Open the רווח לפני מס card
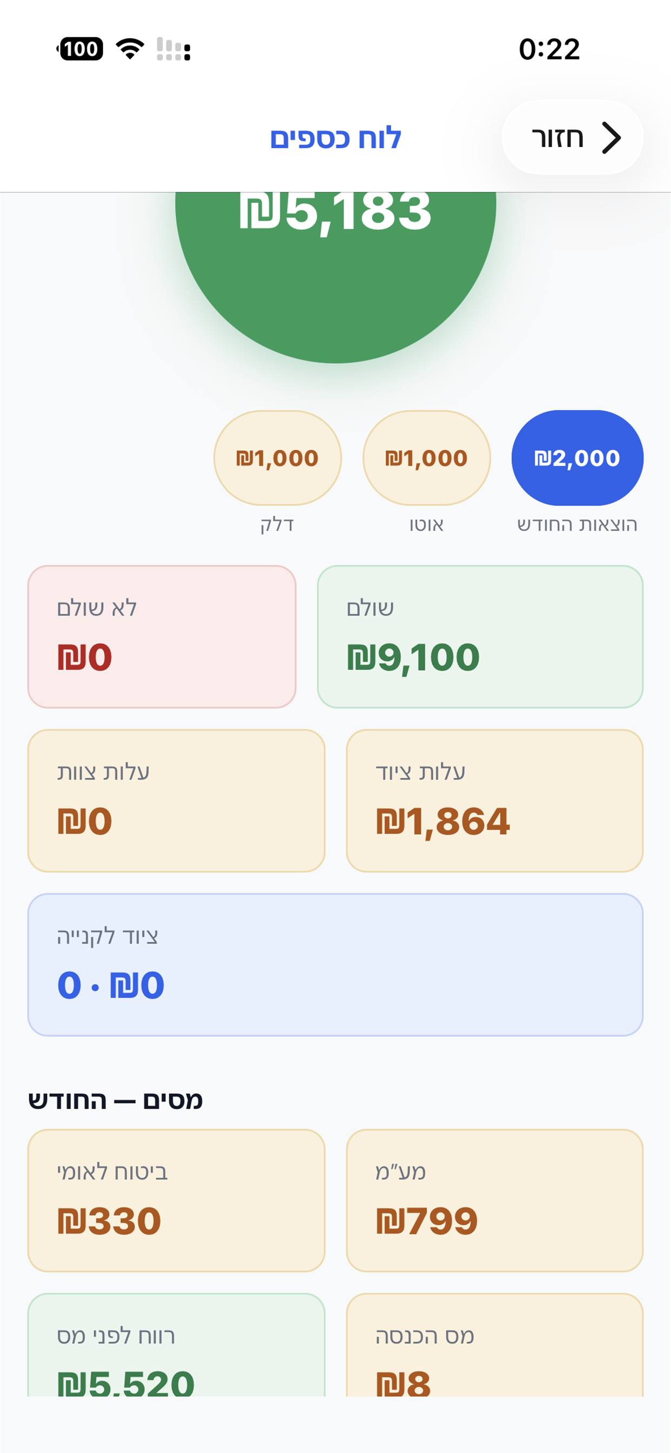Viewport: 671px width, 1453px height. pyautogui.click(x=177, y=1345)
